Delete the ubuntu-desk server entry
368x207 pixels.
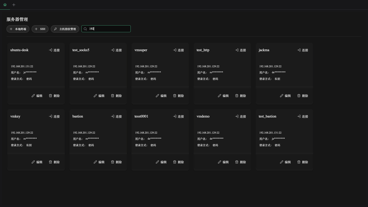coord(54,96)
